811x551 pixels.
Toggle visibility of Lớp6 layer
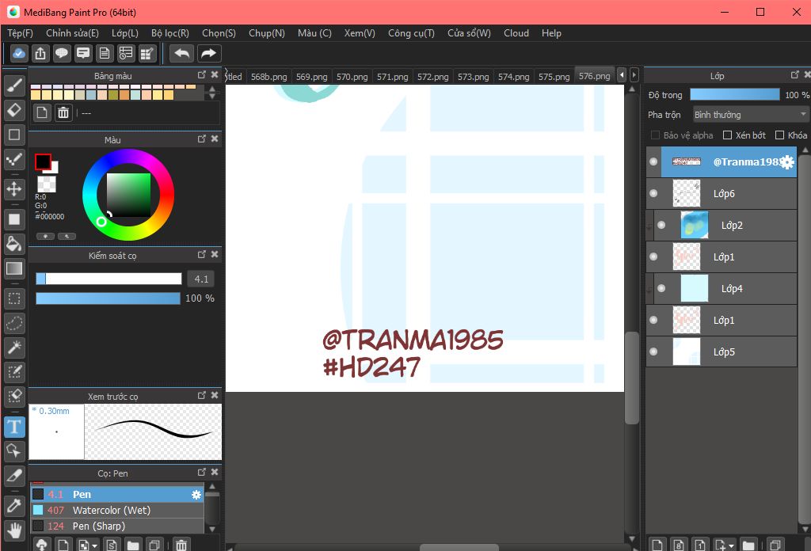coord(653,193)
